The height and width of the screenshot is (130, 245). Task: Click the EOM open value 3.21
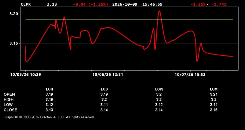214,94
